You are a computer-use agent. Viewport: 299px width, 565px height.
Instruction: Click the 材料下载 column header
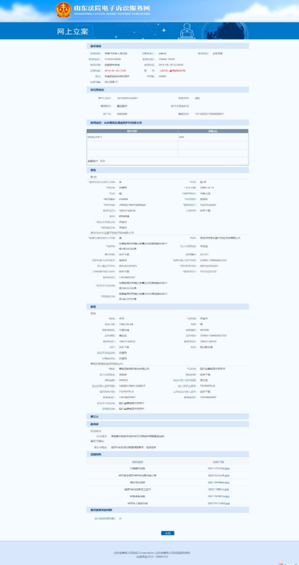click(x=218, y=461)
